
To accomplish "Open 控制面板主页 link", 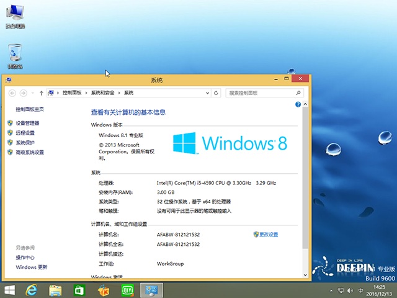I will click(x=30, y=109).
